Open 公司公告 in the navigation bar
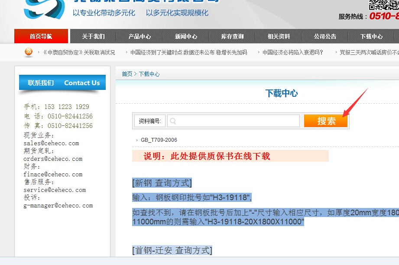Viewport: 399px width, 265px height. (325, 36)
